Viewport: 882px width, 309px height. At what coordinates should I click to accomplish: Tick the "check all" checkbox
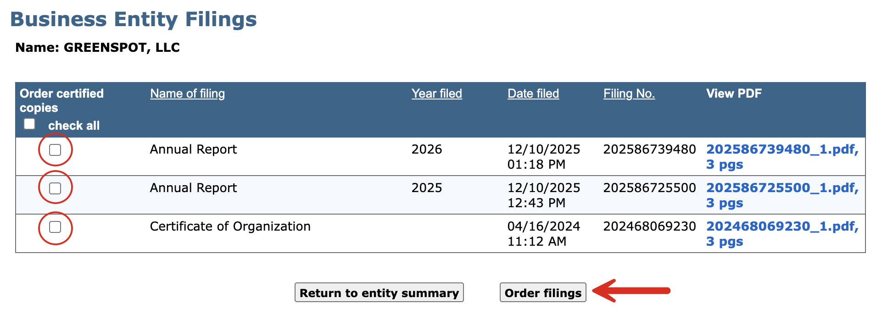(x=29, y=124)
